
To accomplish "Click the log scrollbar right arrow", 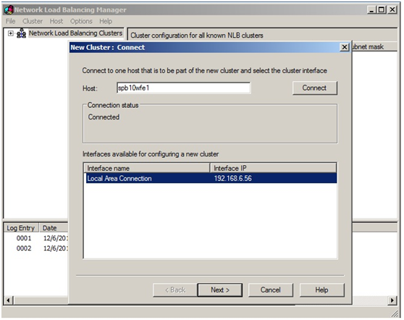I will [x=392, y=300].
